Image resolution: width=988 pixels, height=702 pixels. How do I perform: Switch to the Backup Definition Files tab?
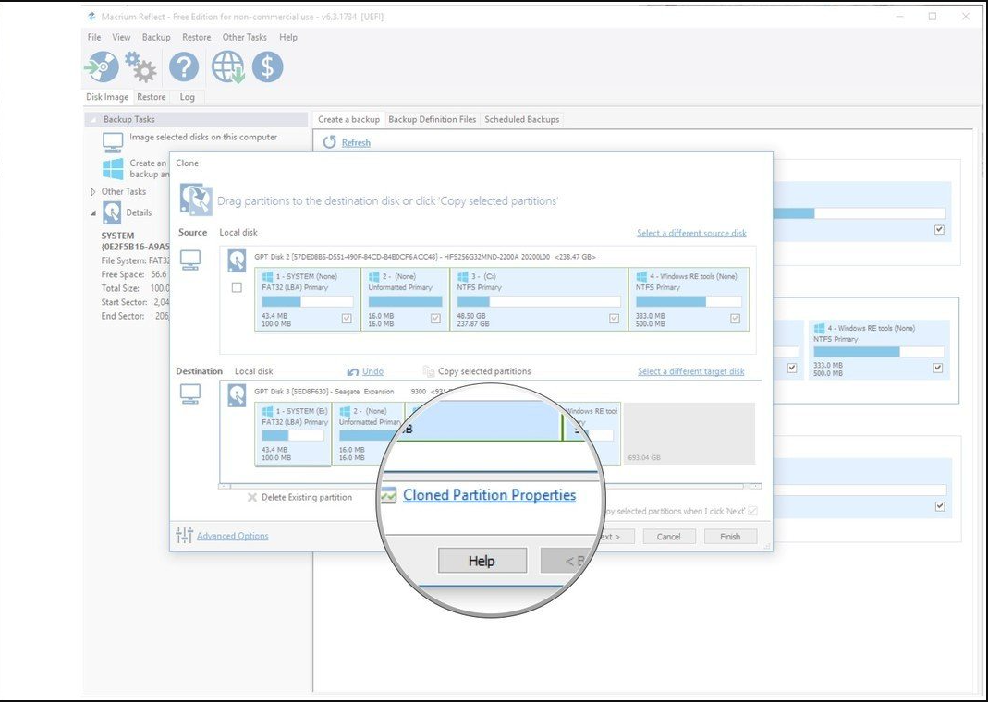pyautogui.click(x=433, y=120)
